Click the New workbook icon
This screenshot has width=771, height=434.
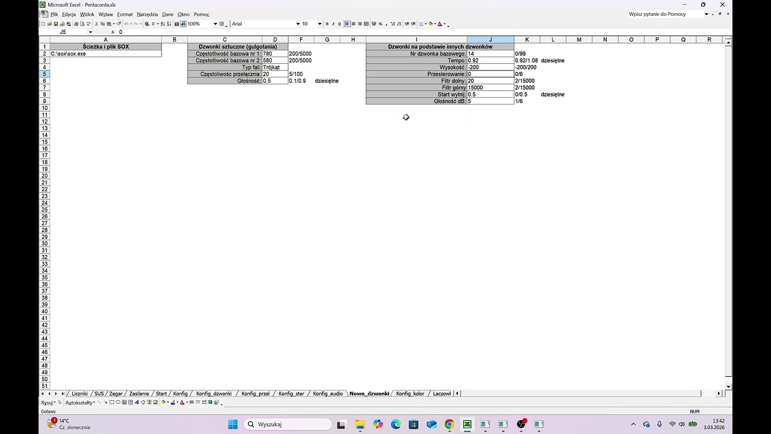[x=43, y=24]
